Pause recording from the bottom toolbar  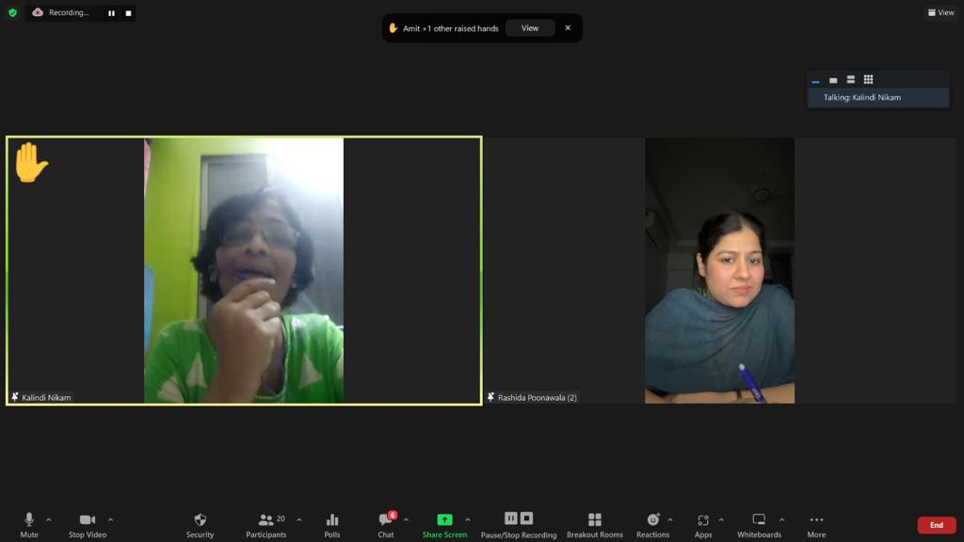(x=511, y=518)
